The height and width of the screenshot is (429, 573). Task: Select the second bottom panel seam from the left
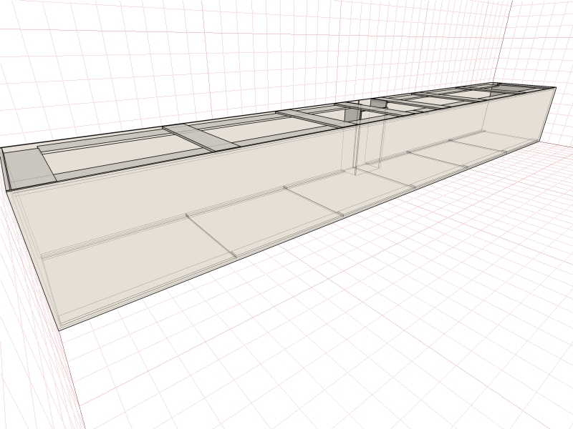pos(314,201)
